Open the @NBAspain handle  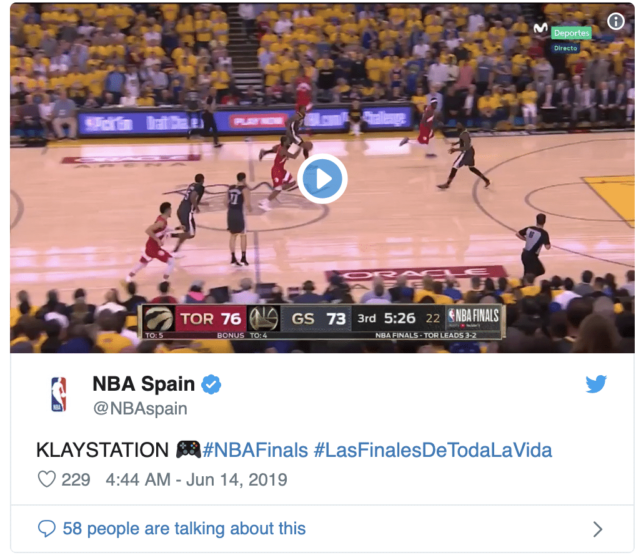(x=140, y=408)
